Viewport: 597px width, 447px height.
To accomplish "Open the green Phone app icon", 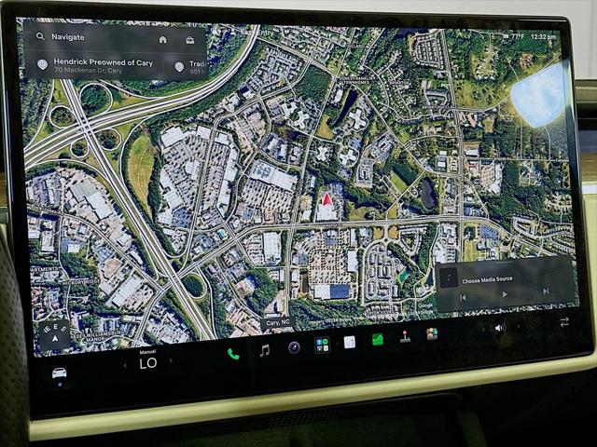I will click(x=233, y=354).
